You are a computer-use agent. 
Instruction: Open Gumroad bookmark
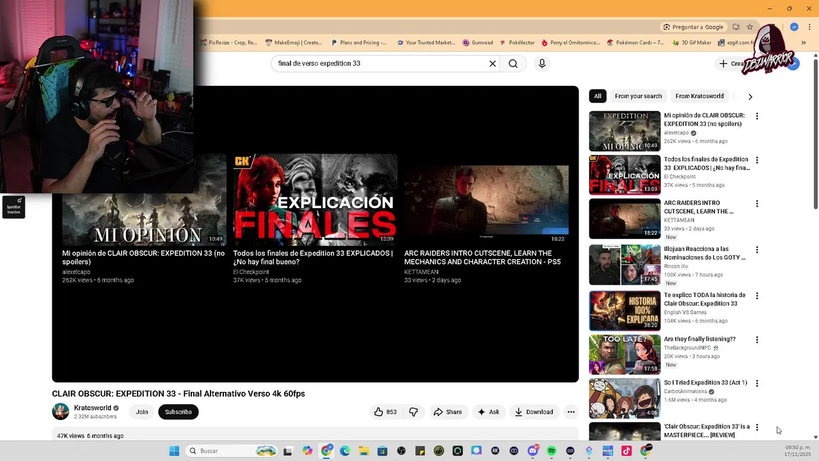[x=477, y=43]
